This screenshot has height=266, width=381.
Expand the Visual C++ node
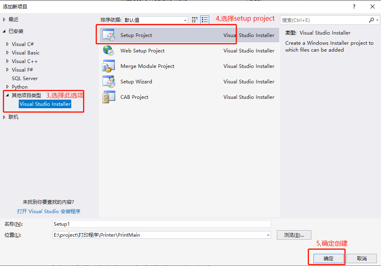(8, 61)
